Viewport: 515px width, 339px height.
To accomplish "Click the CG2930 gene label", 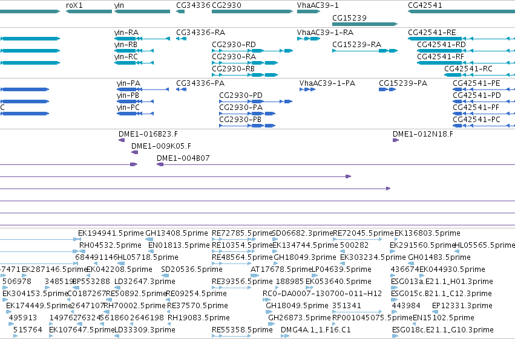I will [x=226, y=5].
